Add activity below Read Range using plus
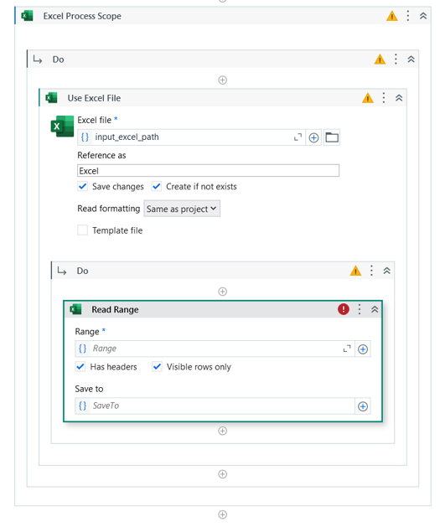The height and width of the screenshot is (527, 440). click(223, 431)
